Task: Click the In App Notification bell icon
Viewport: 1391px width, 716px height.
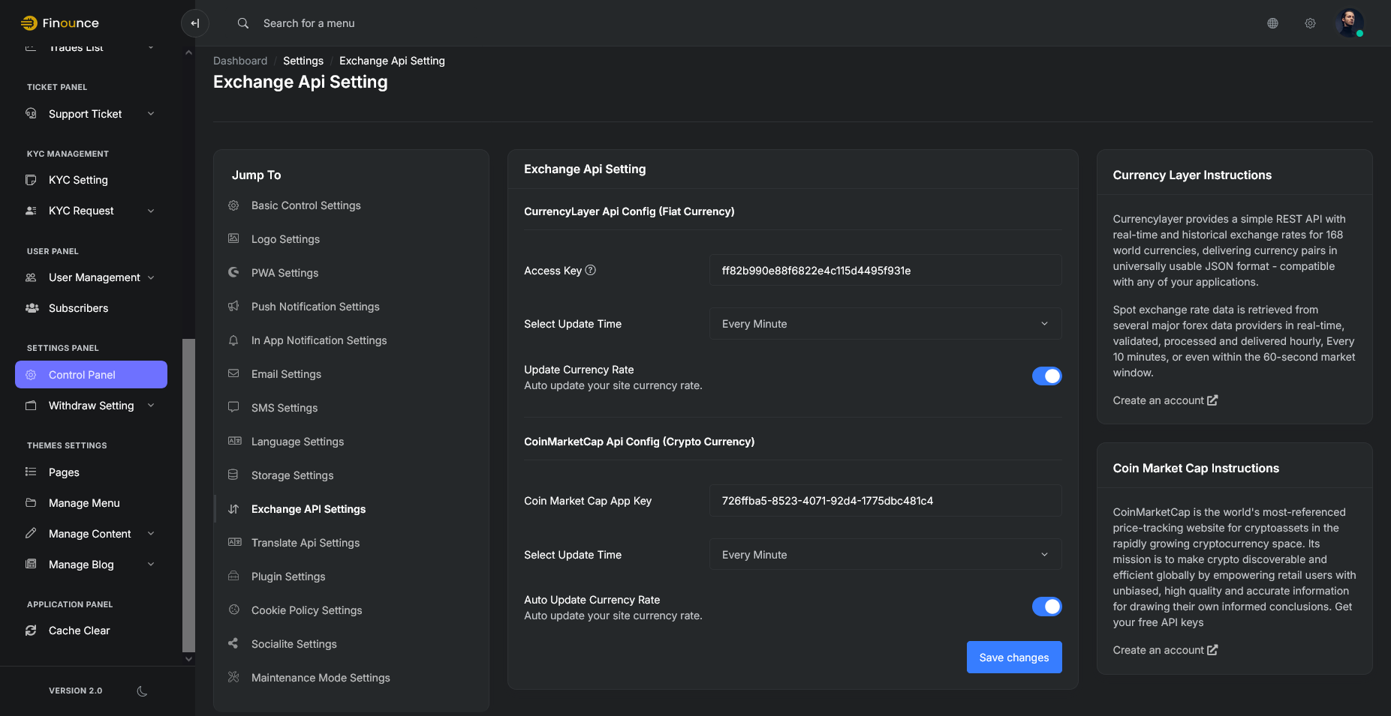Action: pyautogui.click(x=233, y=340)
